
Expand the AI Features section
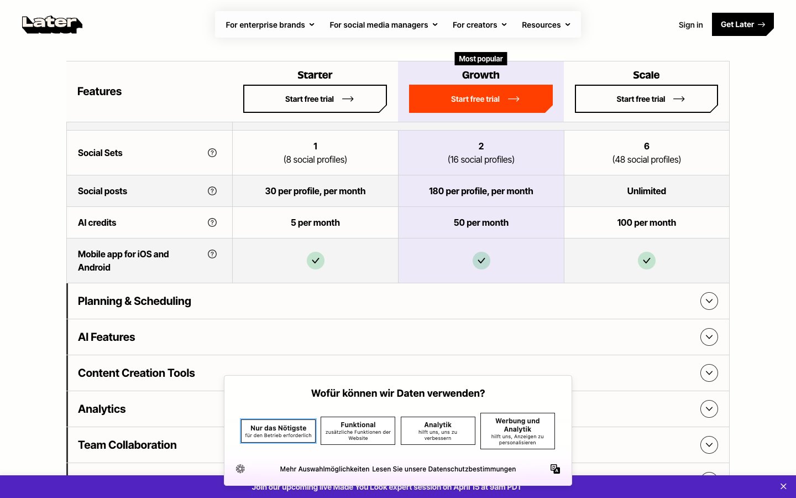click(709, 337)
